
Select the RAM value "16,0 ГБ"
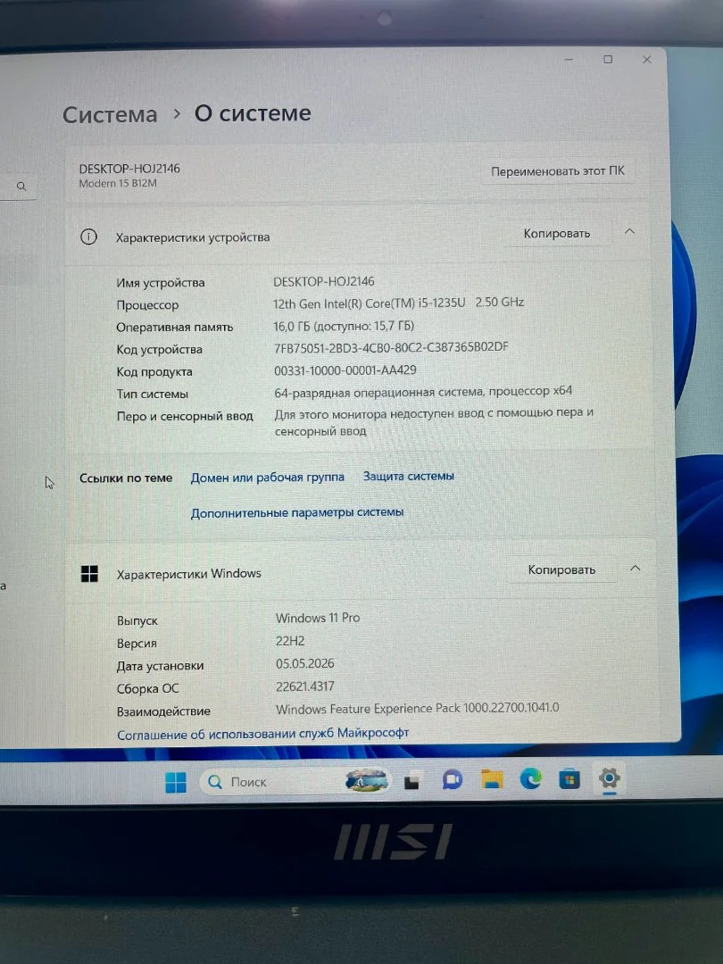pyautogui.click(x=291, y=326)
